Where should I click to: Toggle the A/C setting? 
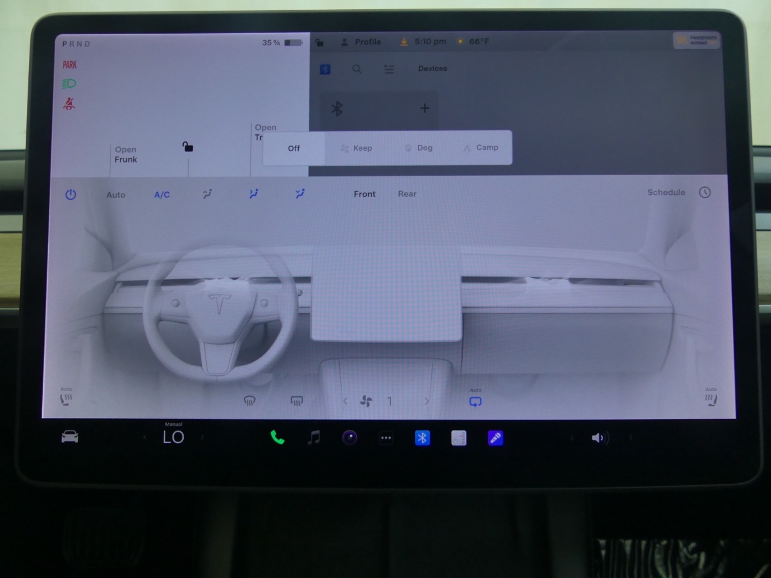click(162, 195)
